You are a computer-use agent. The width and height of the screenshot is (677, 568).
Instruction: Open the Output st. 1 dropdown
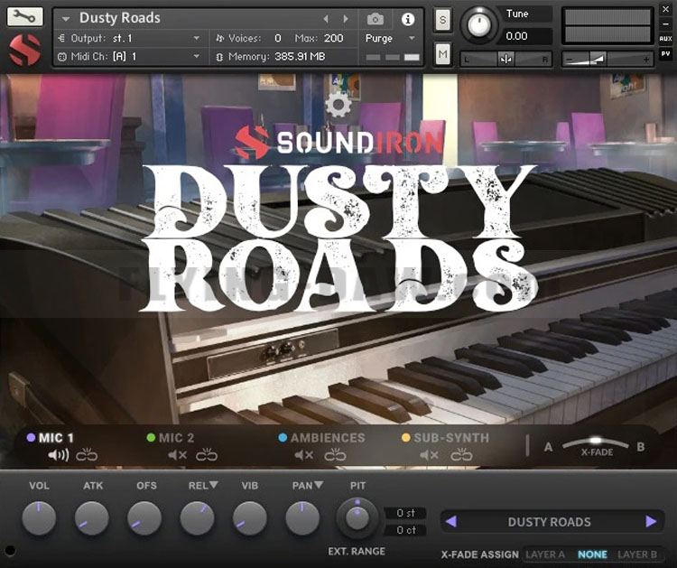129,39
